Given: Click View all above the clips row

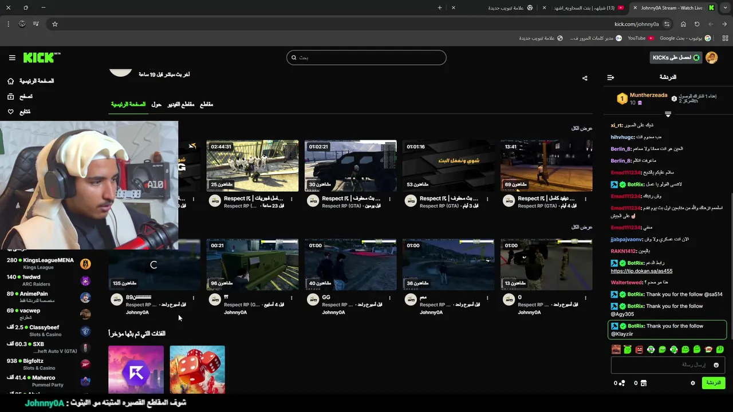Looking at the screenshot, I should coord(582,227).
